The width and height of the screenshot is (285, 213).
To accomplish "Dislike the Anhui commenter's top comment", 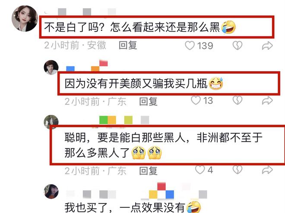I will (237, 45).
